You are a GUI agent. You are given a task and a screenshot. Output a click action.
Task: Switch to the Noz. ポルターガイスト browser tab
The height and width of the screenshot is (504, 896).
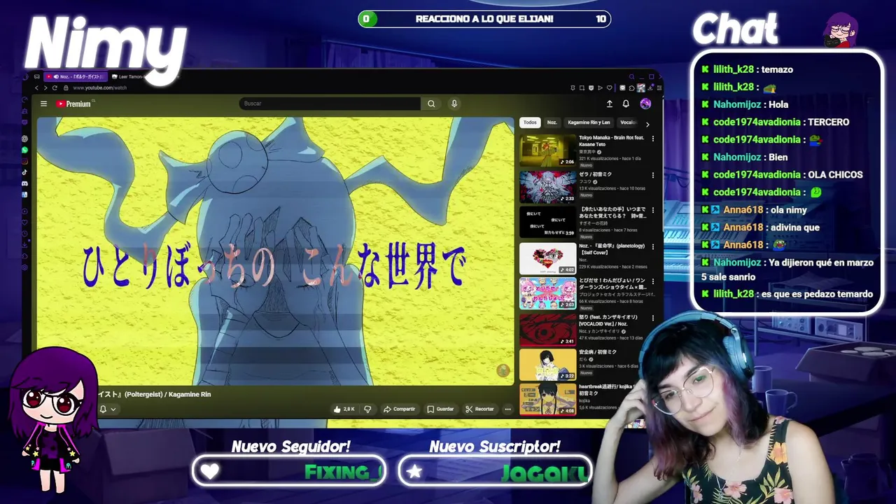tap(76, 76)
